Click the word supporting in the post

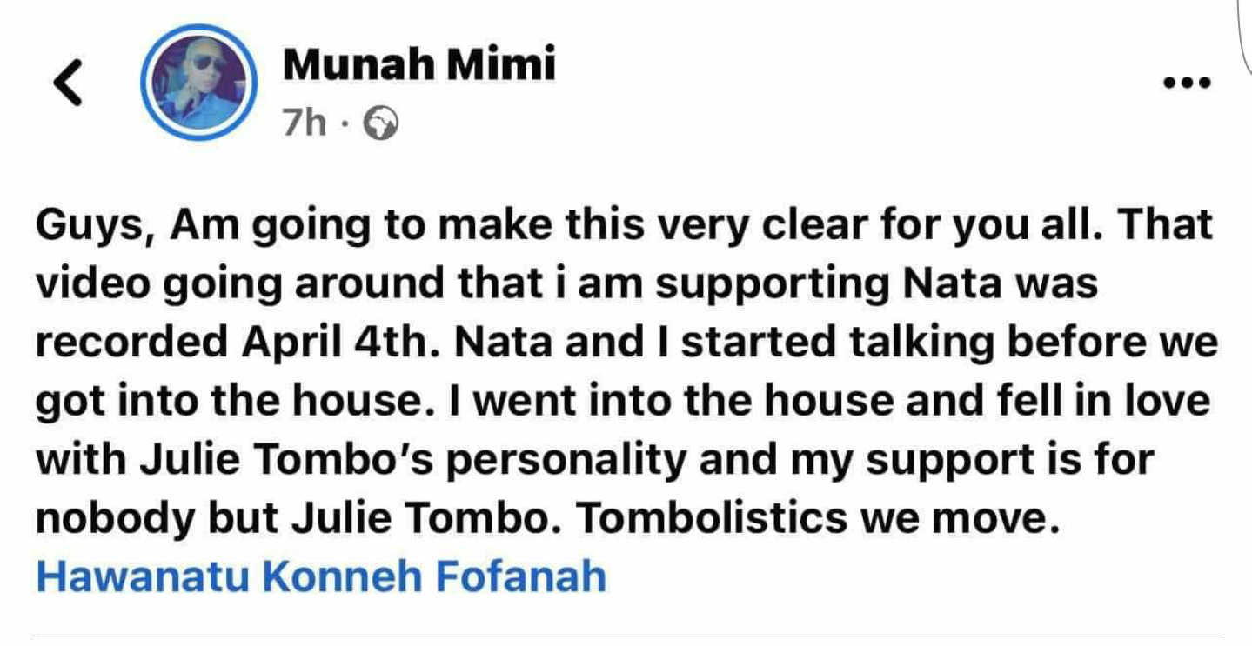coord(767,284)
